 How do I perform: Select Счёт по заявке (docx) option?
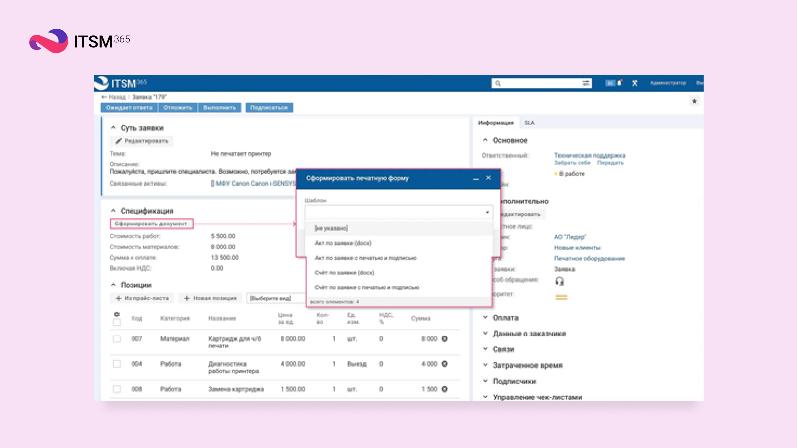click(x=398, y=273)
